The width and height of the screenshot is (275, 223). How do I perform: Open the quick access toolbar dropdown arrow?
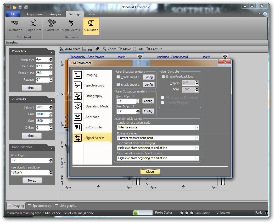tap(30, 8)
